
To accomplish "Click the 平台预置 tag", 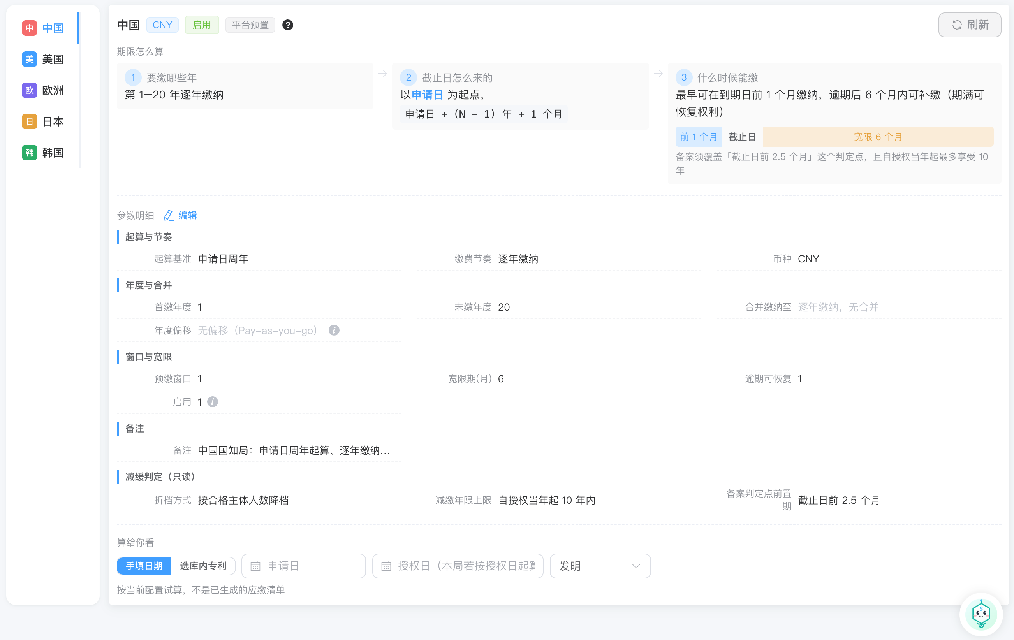I will [x=250, y=25].
